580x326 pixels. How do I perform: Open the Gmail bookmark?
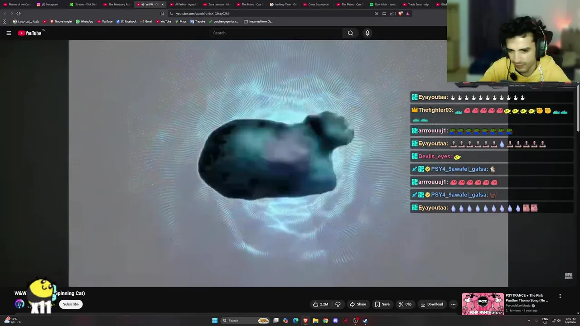coord(146,21)
